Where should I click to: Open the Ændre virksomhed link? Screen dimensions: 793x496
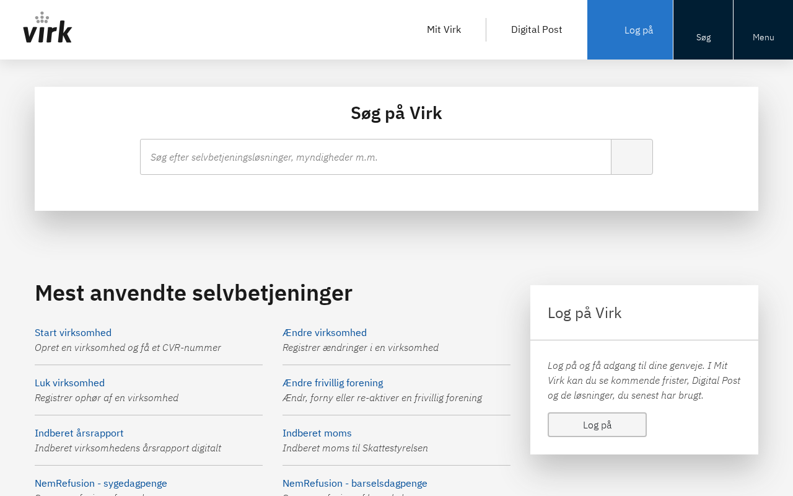coord(325,332)
